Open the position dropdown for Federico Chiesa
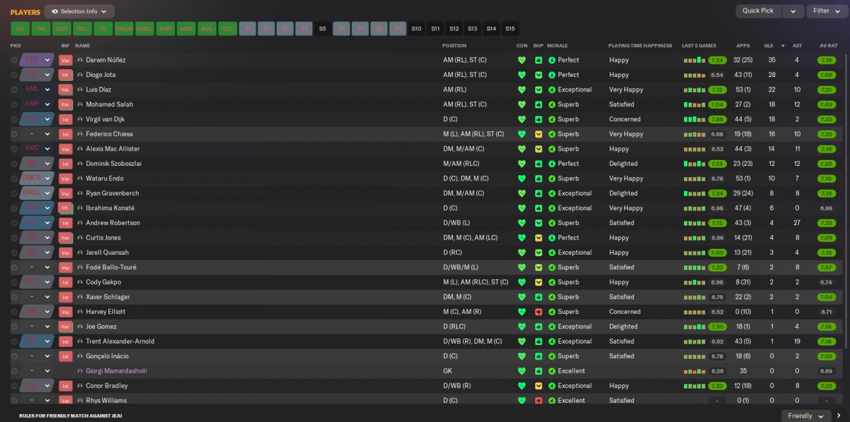The image size is (850, 422). point(37,134)
